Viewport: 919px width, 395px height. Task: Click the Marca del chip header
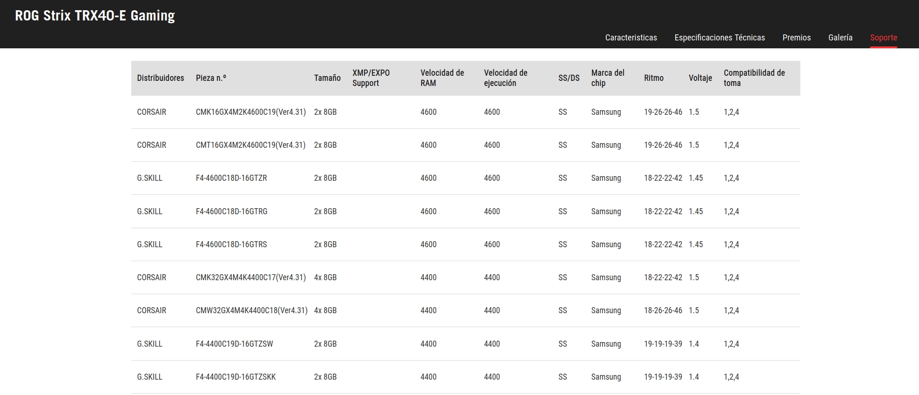click(607, 78)
